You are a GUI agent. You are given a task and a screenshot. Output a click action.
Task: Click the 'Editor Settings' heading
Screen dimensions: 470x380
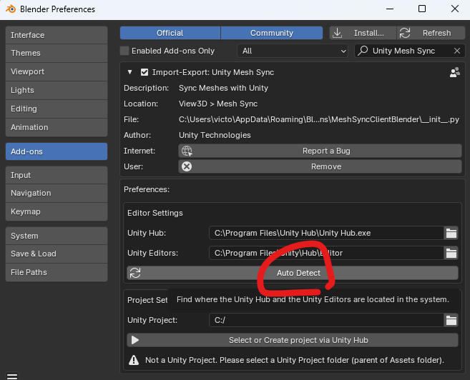click(155, 213)
